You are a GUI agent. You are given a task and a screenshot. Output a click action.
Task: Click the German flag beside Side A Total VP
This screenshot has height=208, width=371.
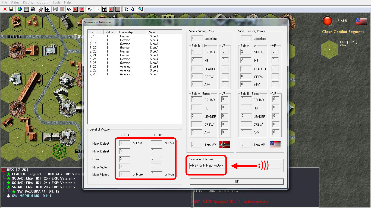225,145
